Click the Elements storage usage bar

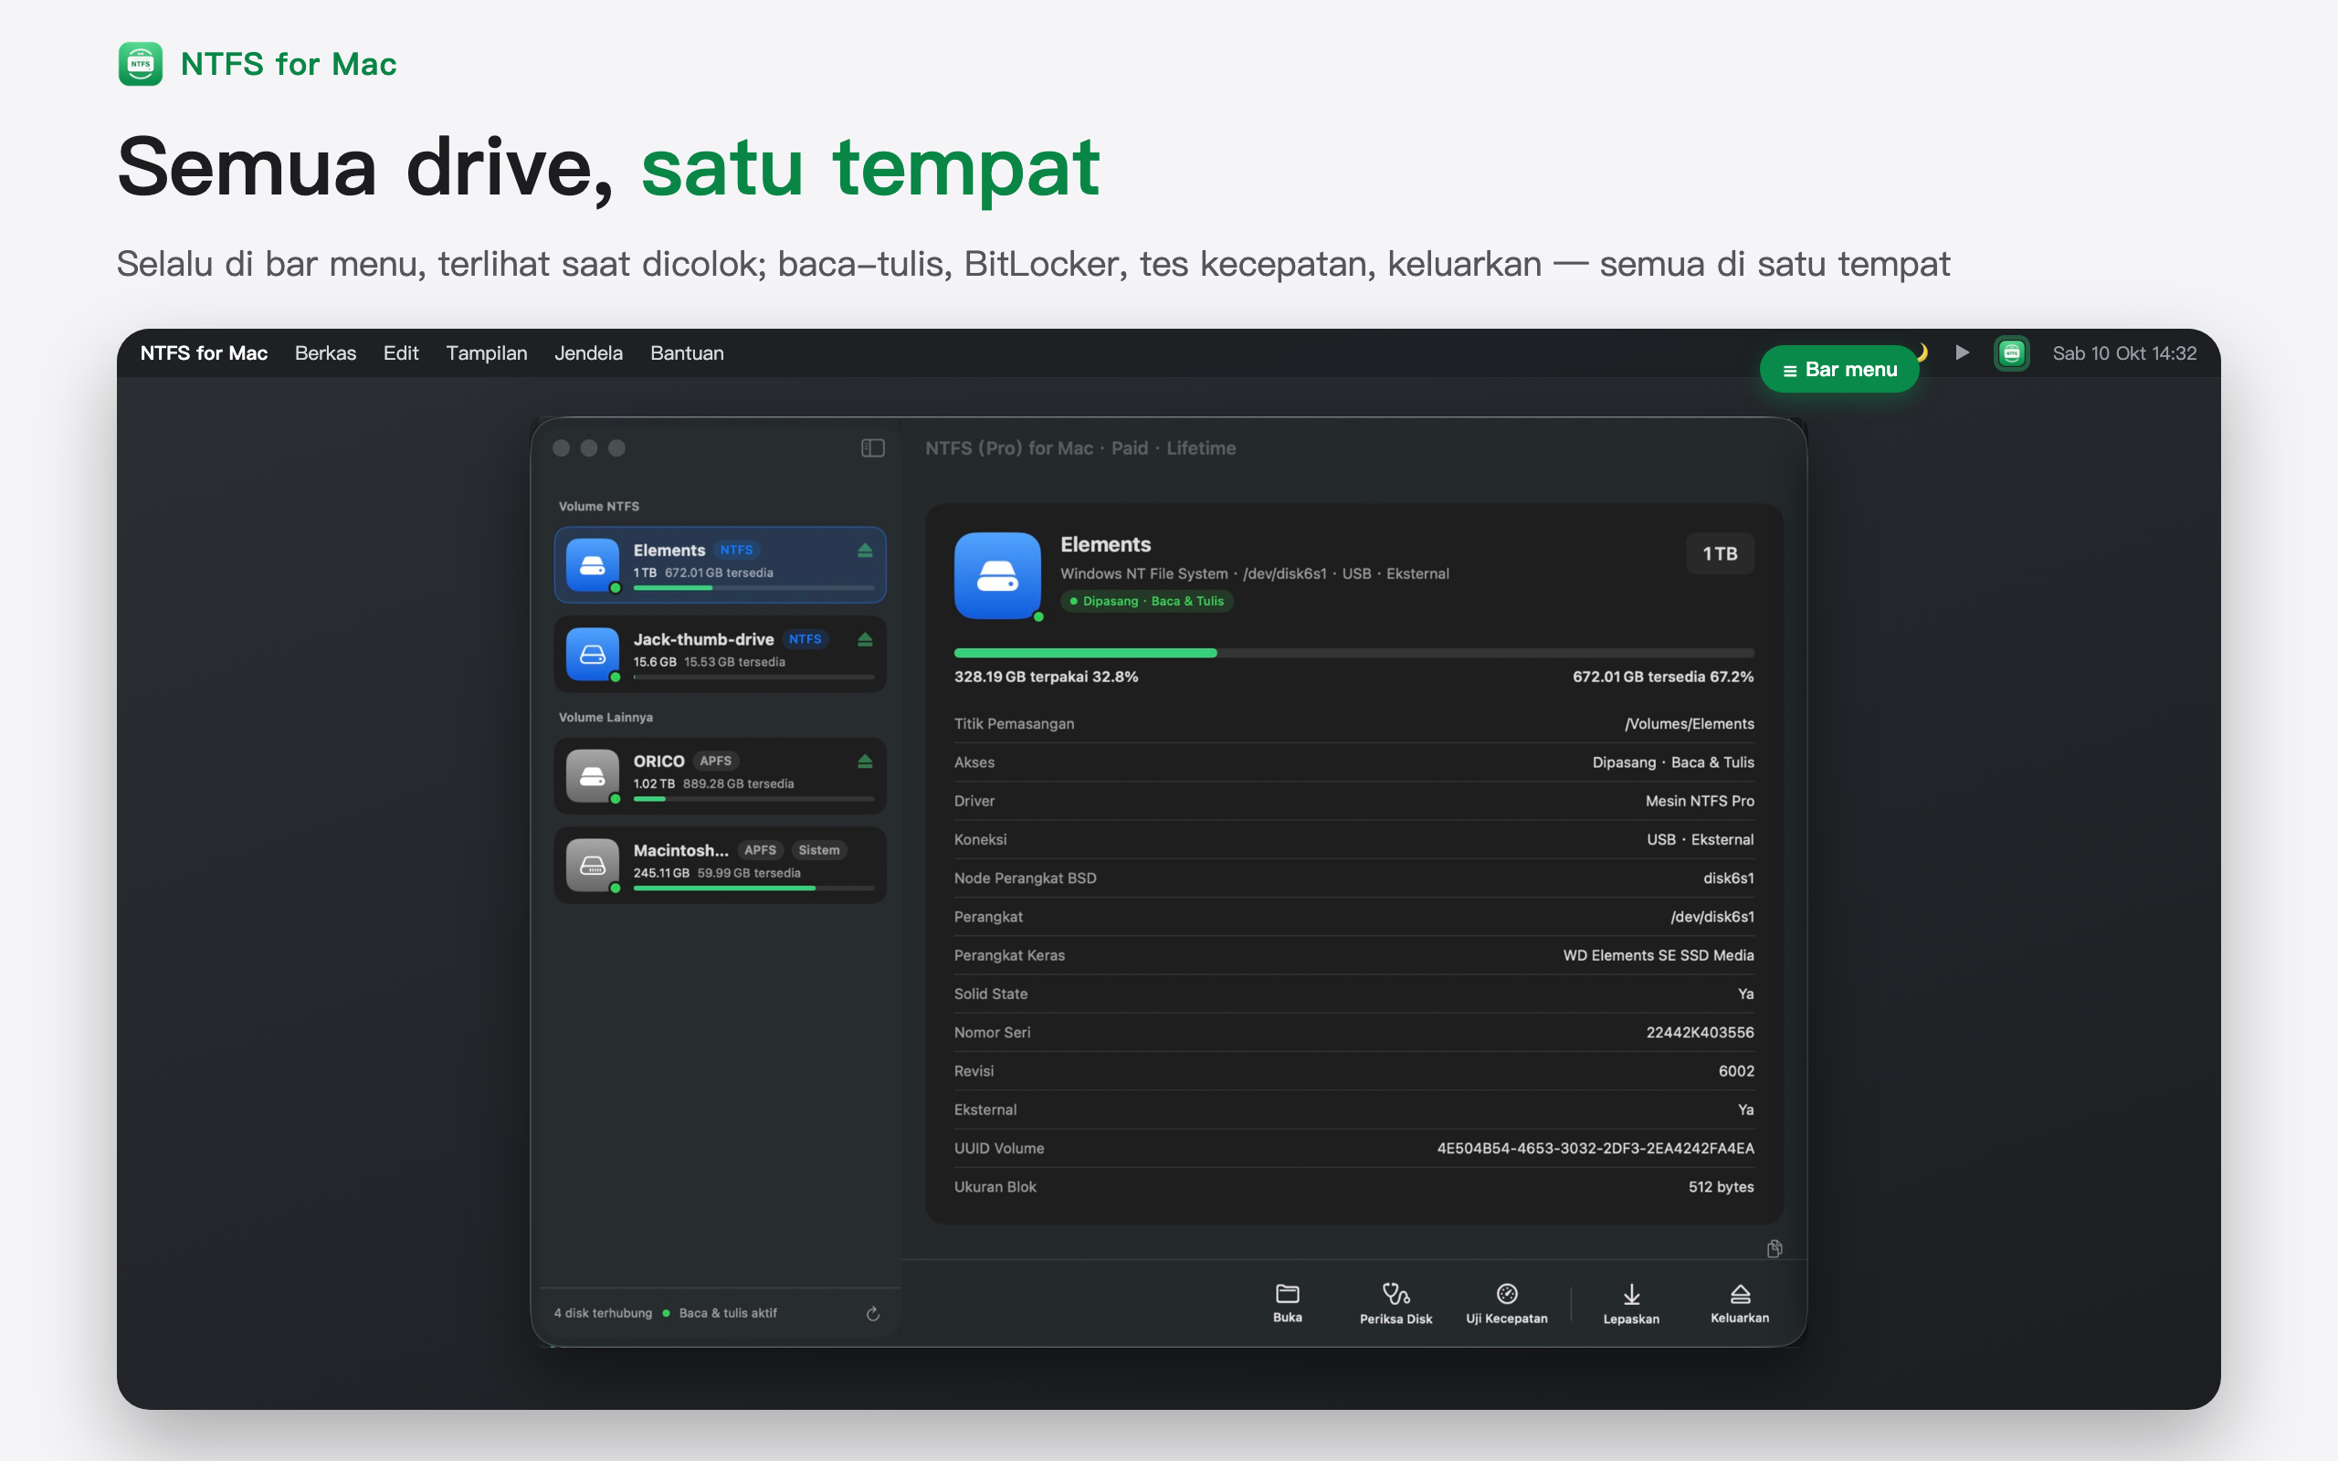click(1353, 653)
